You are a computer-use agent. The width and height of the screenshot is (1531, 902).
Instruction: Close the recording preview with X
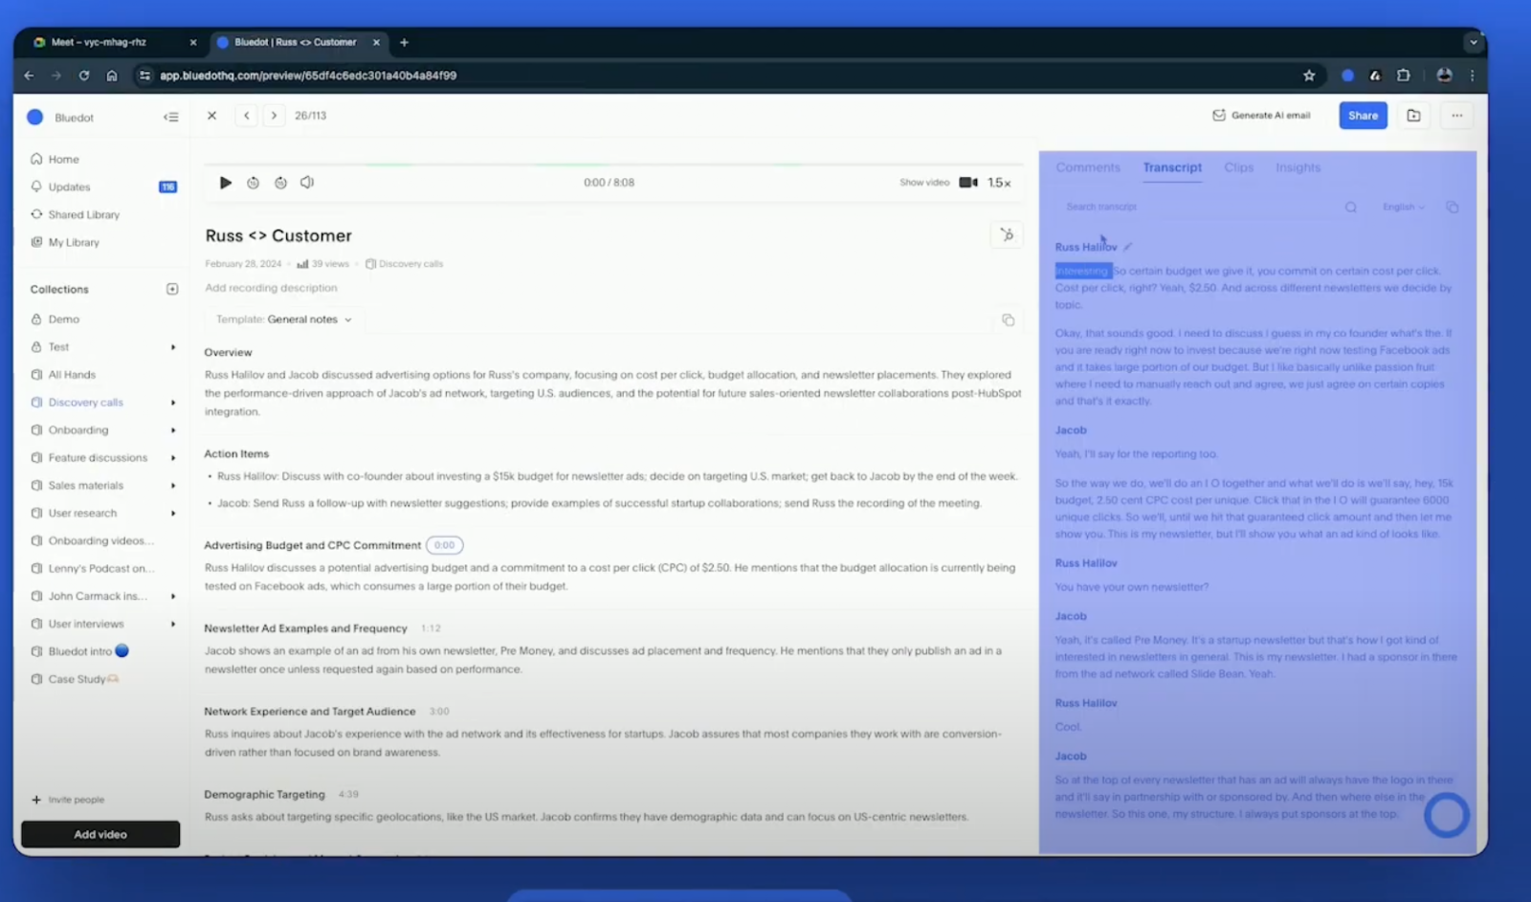click(212, 116)
